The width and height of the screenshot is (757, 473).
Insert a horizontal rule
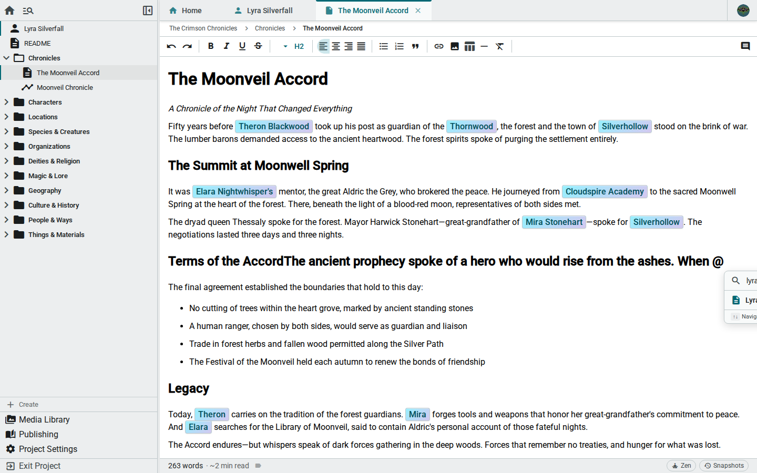(x=484, y=46)
